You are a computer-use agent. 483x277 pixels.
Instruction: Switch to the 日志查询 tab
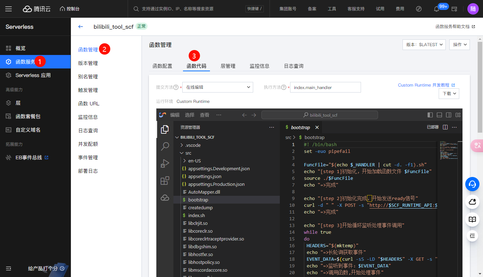coord(294,66)
